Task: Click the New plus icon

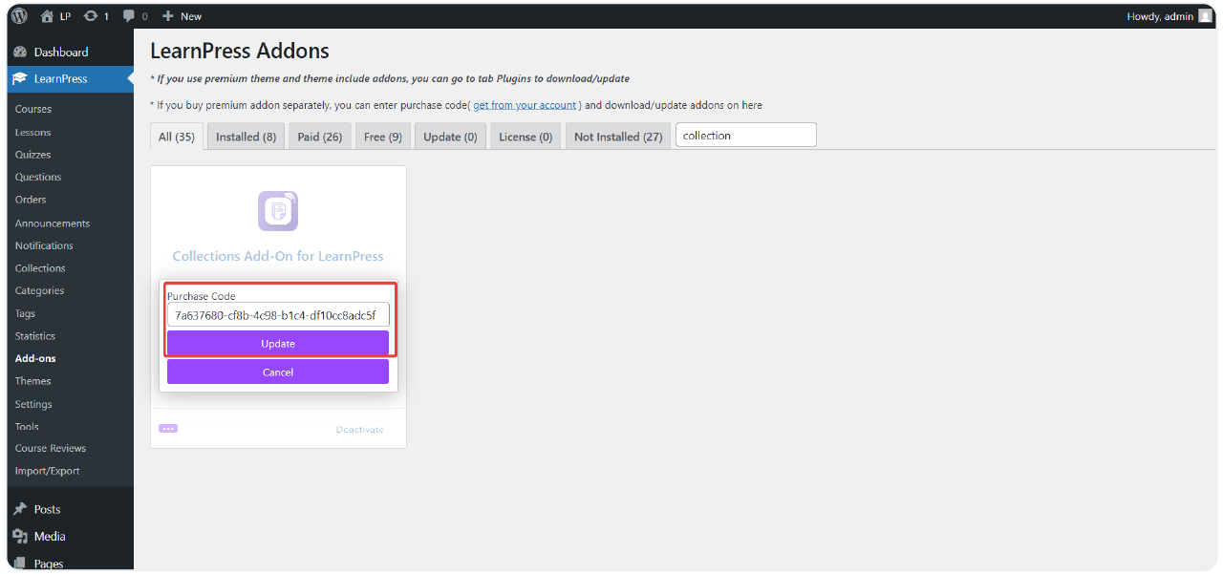Action: pyautogui.click(x=168, y=16)
